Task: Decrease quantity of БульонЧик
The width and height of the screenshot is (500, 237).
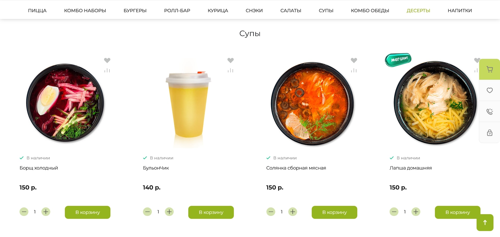Action: coord(147,212)
